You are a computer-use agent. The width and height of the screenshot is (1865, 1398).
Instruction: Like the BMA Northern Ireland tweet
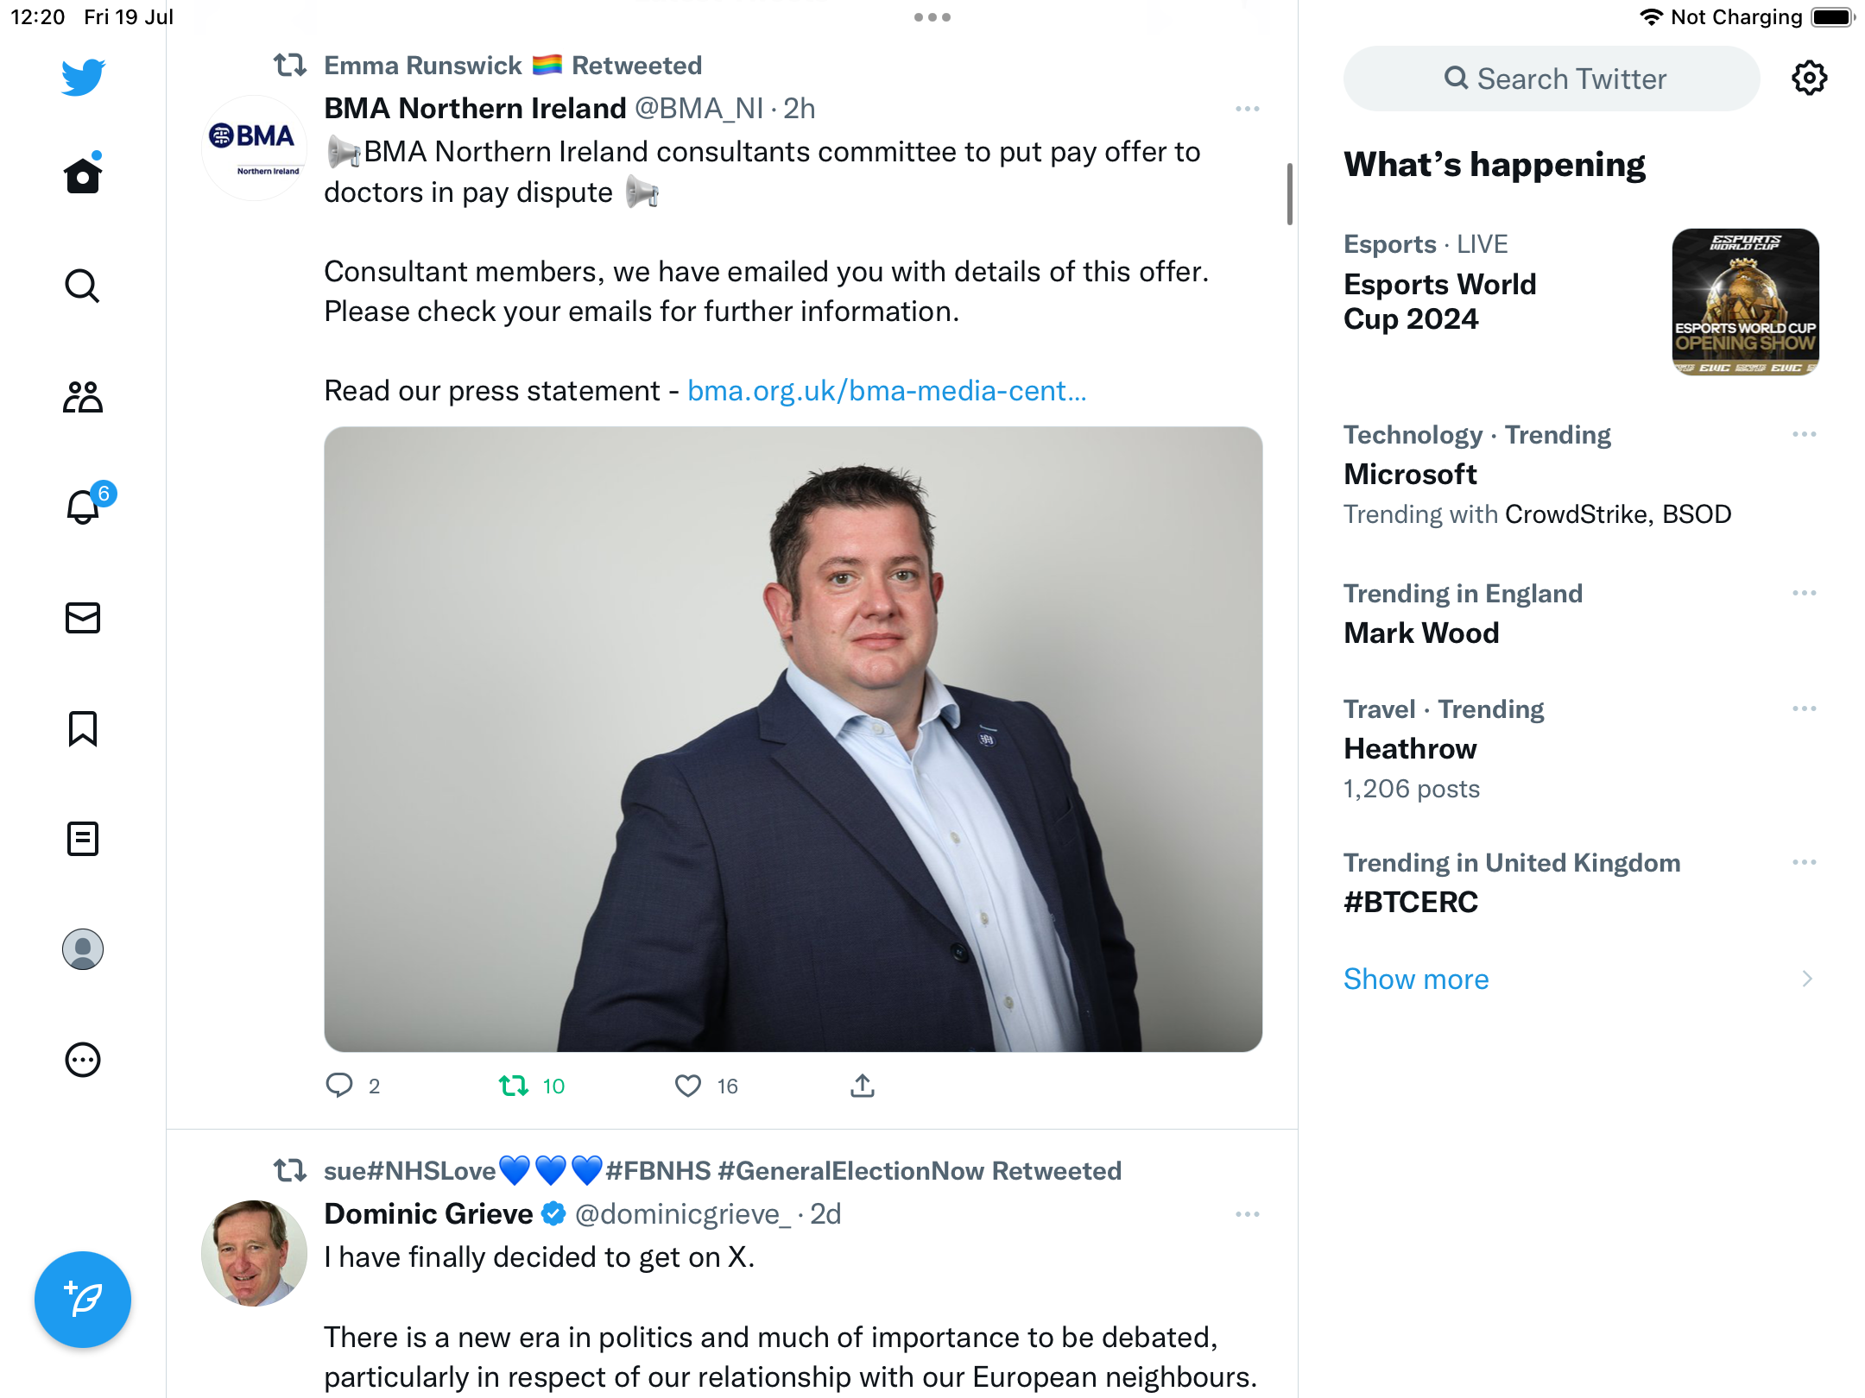coord(688,1086)
